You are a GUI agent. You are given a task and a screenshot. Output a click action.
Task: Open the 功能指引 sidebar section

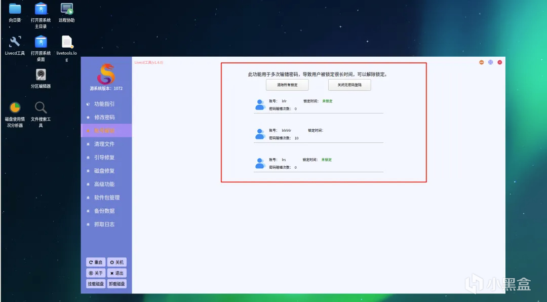[106, 104]
